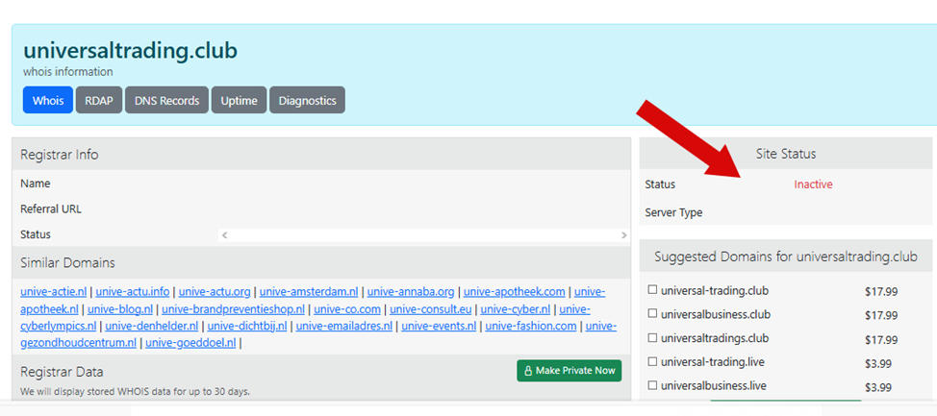Click the Server Type label

click(673, 212)
